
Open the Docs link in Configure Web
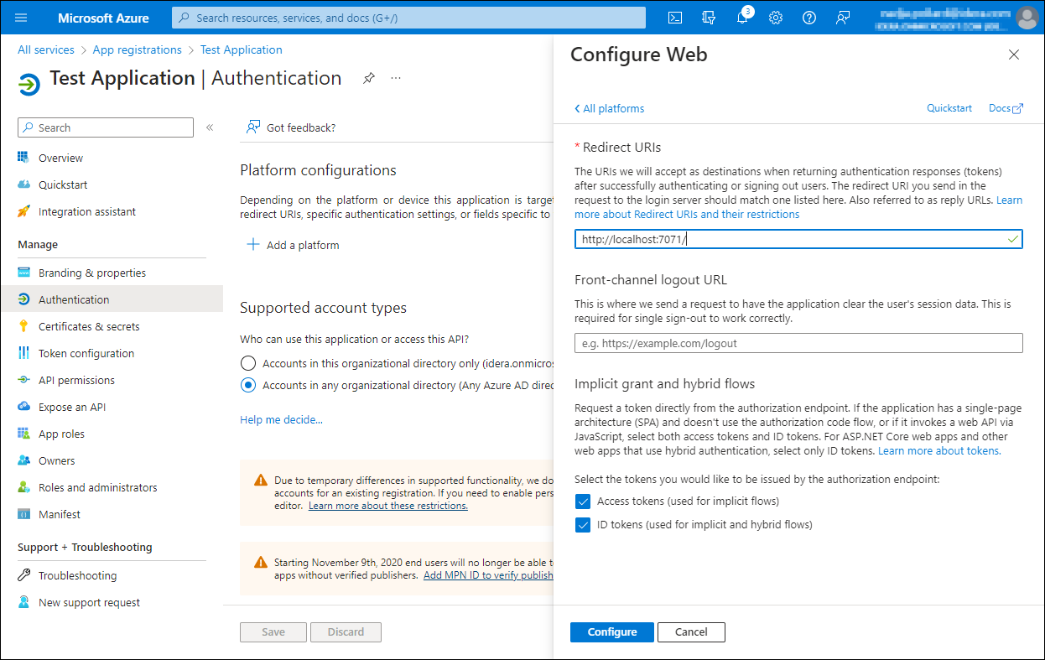coord(1006,108)
